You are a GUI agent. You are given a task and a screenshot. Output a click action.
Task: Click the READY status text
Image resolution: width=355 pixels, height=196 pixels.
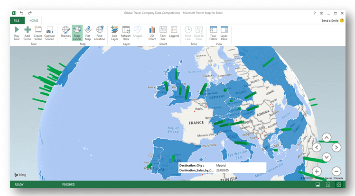[x=19, y=185]
